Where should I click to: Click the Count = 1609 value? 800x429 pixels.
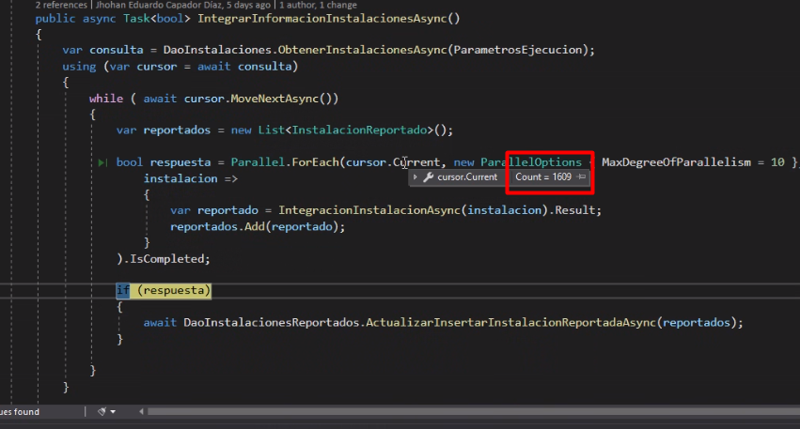[542, 177]
